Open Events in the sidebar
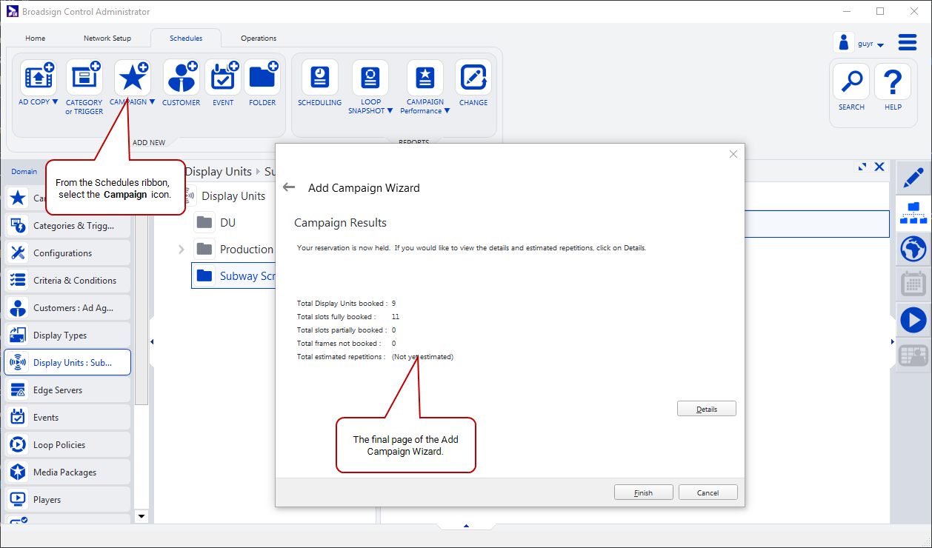The width and height of the screenshot is (932, 548). pos(67,418)
